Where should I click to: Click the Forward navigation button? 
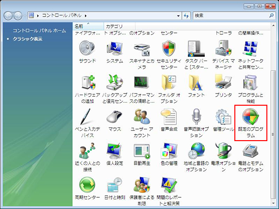point(18,16)
